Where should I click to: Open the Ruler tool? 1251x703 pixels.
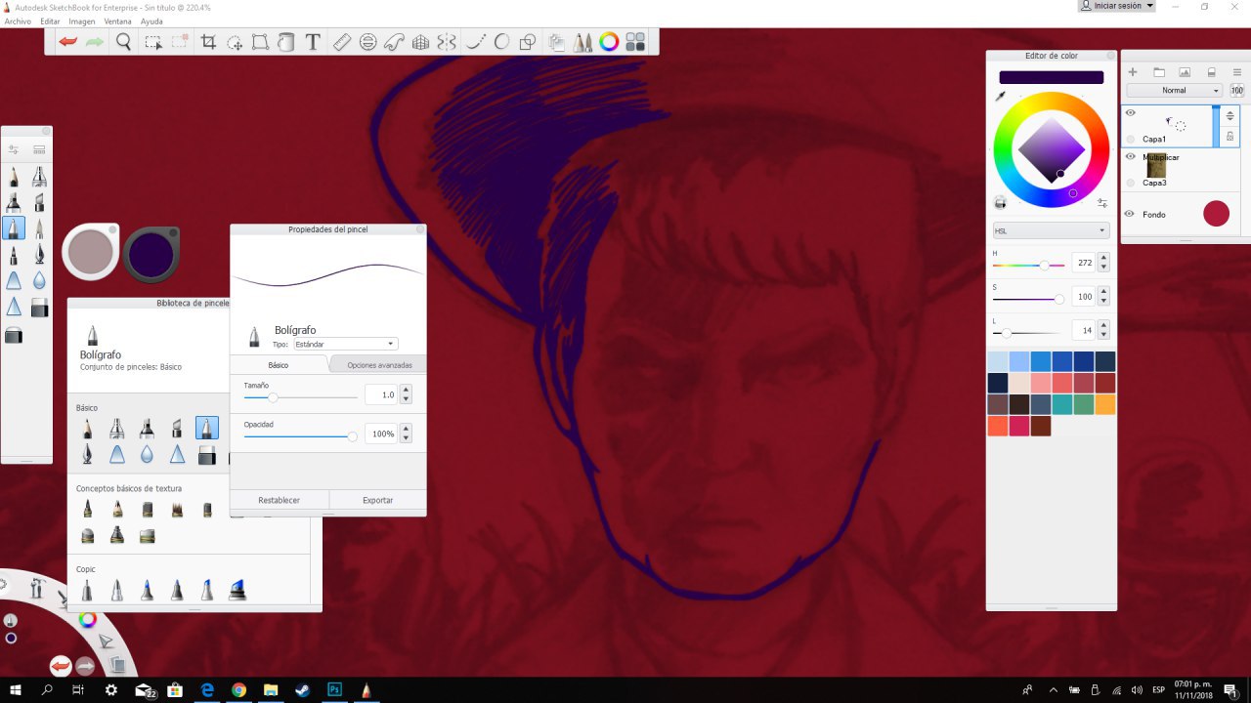click(341, 42)
